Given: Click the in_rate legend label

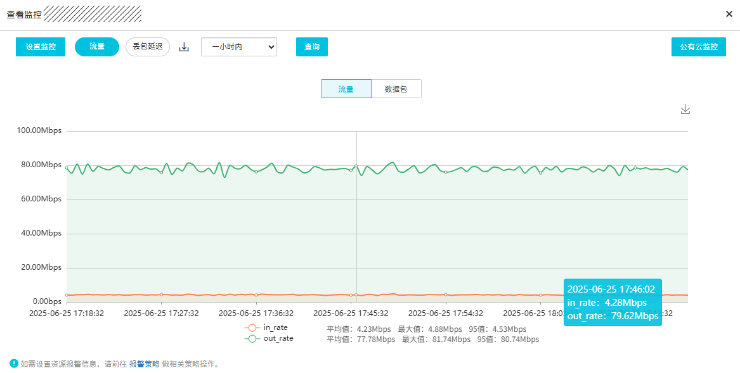Looking at the screenshot, I should pos(275,327).
